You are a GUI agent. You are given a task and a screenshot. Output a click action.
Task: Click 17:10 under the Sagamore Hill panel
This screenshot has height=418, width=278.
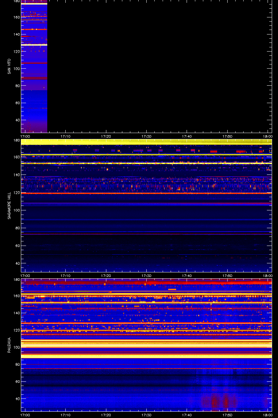click(65, 276)
